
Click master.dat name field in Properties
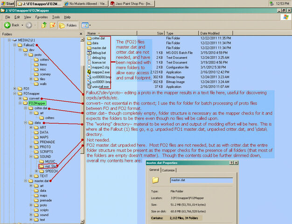pos(202,180)
